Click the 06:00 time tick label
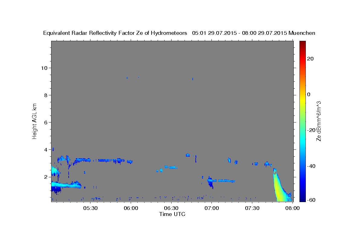Viewport: 363px width, 242px height. tap(131, 208)
